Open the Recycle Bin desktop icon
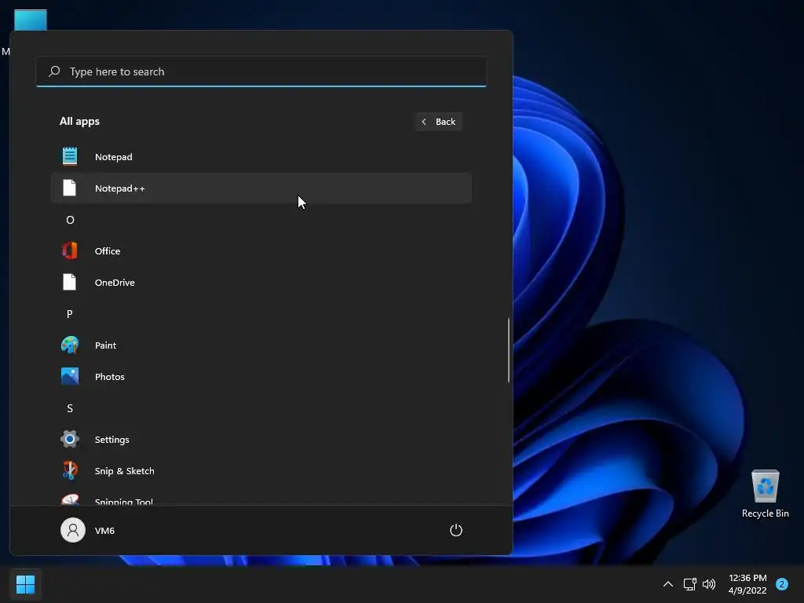This screenshot has height=603, width=804. [765, 494]
